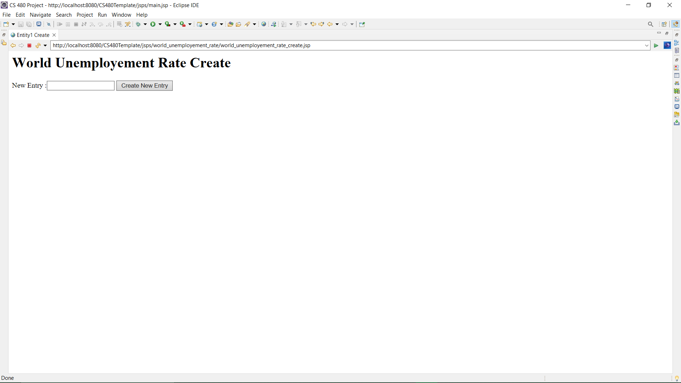
Task: Run the CS480Template project with the Run icon
Action: click(153, 24)
